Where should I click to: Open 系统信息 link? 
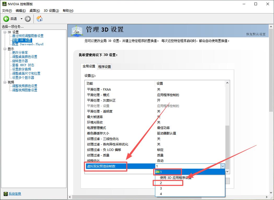click(15, 194)
